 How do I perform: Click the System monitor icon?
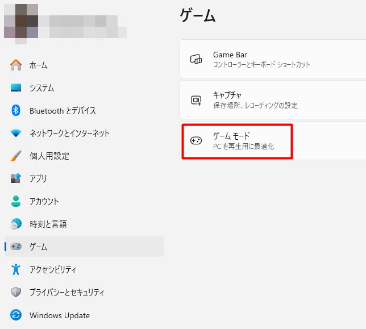pos(16,88)
